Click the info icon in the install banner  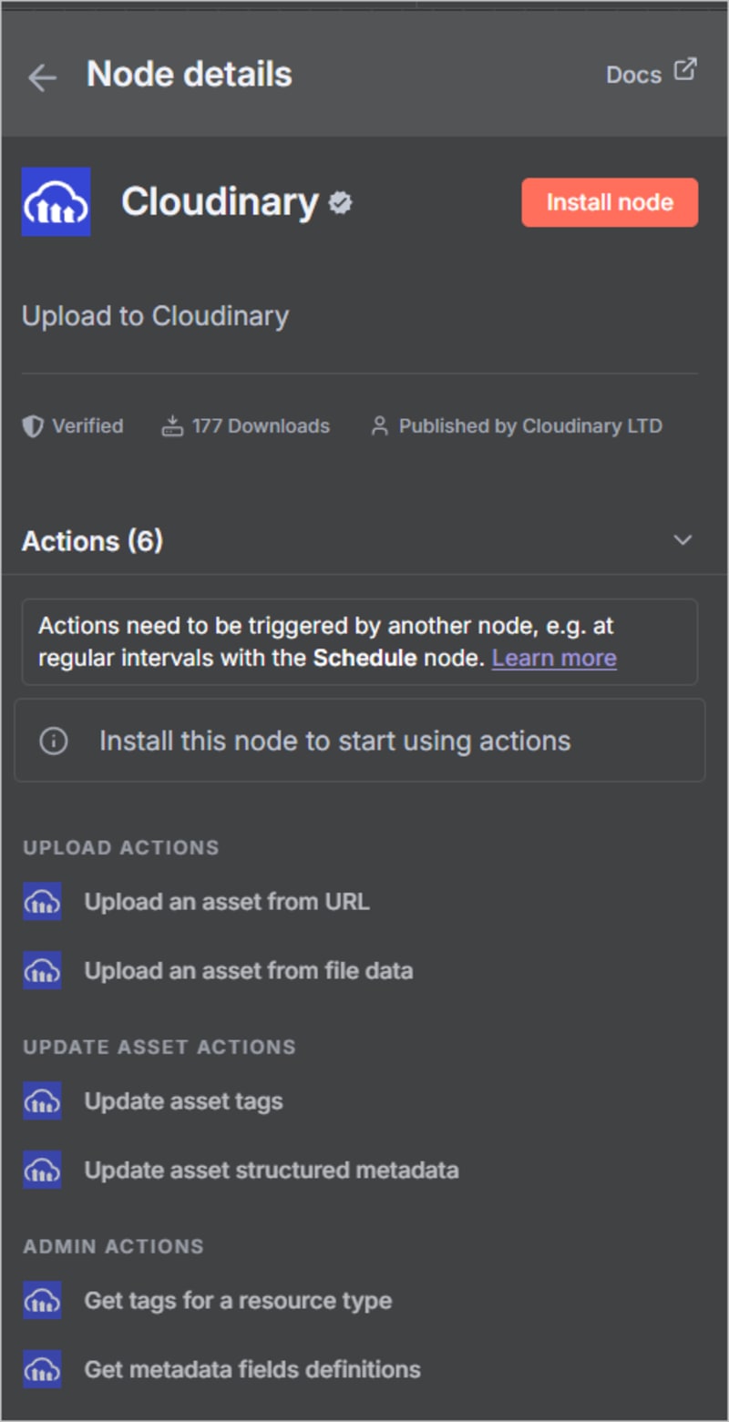click(53, 740)
